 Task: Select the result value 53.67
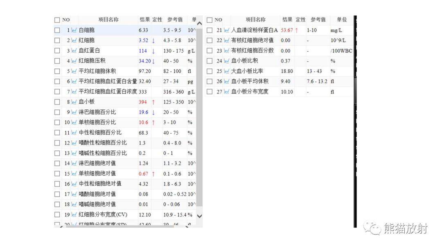pos(286,30)
